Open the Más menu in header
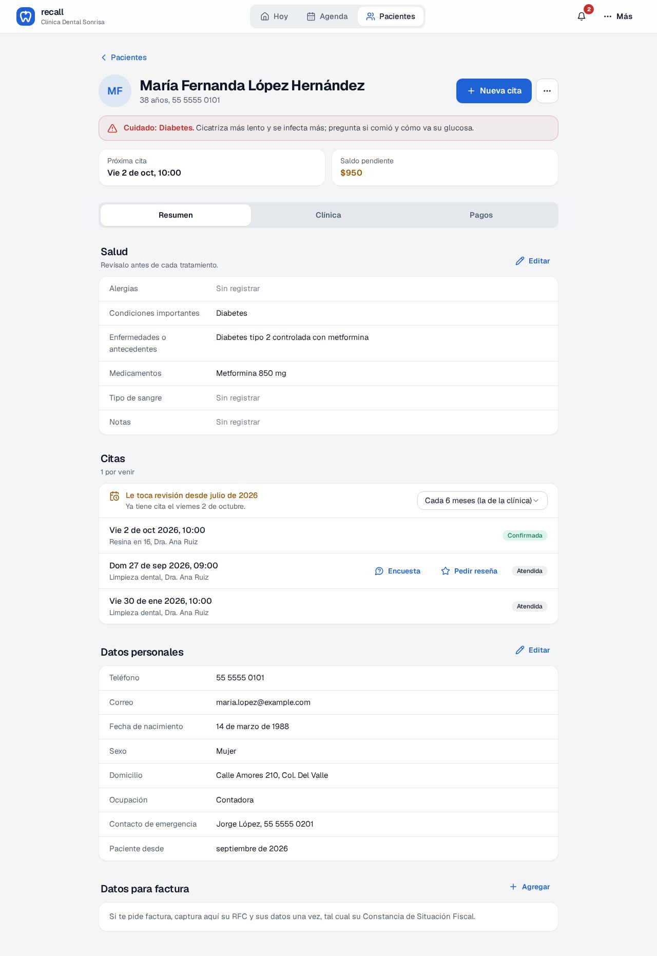This screenshot has height=956, width=657. [x=618, y=16]
